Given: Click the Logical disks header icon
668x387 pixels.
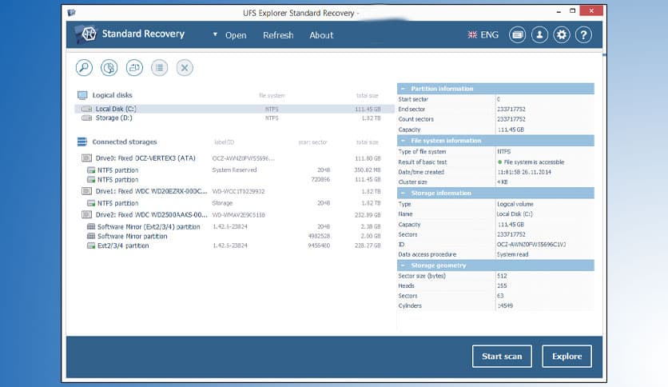Looking at the screenshot, I should (x=82, y=95).
